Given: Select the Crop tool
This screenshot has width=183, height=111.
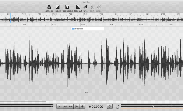Looking at the screenshot, I should point(86,8).
